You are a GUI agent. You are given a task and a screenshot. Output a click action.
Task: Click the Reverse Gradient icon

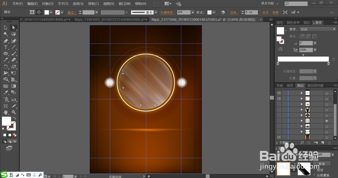tap(280, 49)
